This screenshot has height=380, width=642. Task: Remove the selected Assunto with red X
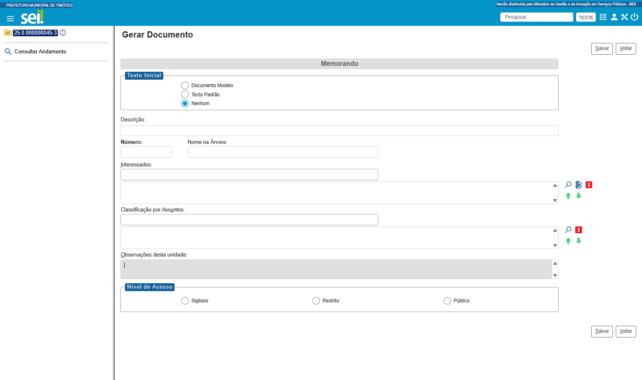coord(579,230)
